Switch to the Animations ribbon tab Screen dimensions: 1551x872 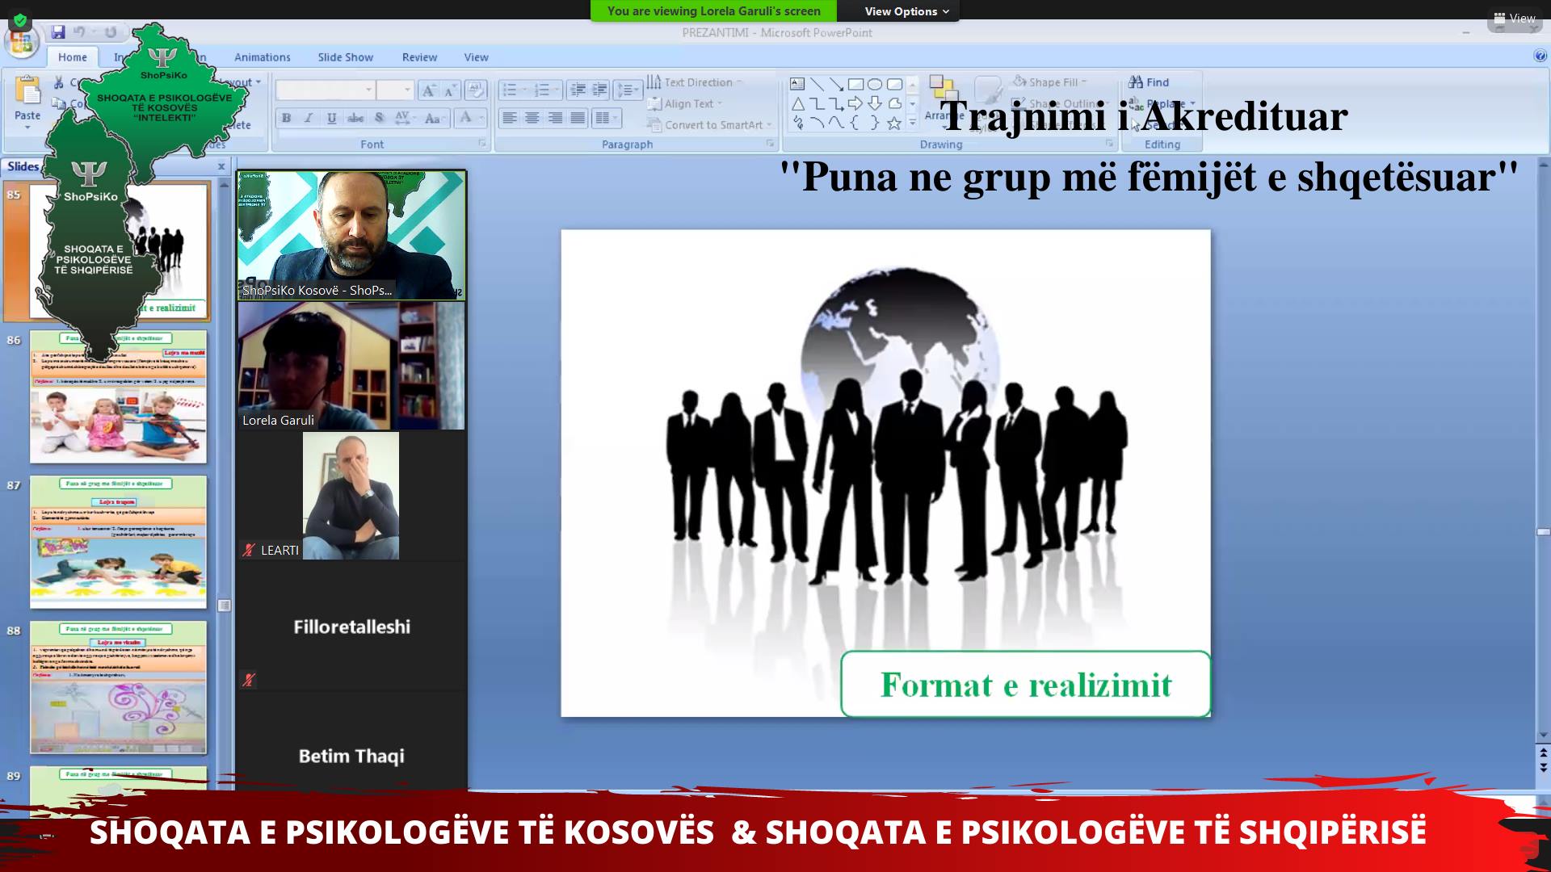(262, 57)
